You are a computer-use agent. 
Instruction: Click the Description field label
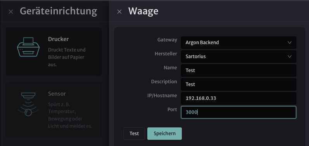point(164,82)
